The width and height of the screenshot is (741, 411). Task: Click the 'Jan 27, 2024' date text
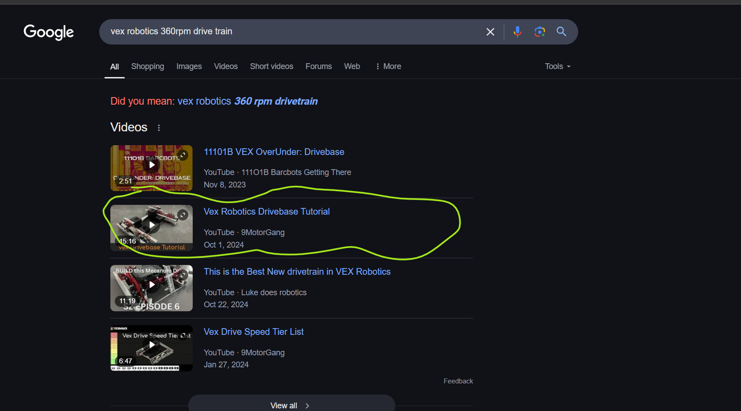226,365
